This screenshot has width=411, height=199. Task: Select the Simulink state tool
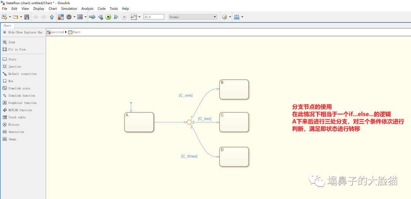tap(16, 88)
